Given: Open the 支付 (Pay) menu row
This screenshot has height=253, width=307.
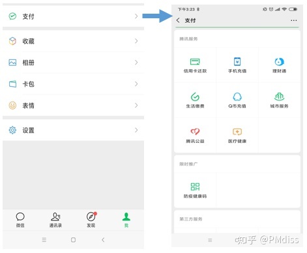Looking at the screenshot, I should click(73, 16).
